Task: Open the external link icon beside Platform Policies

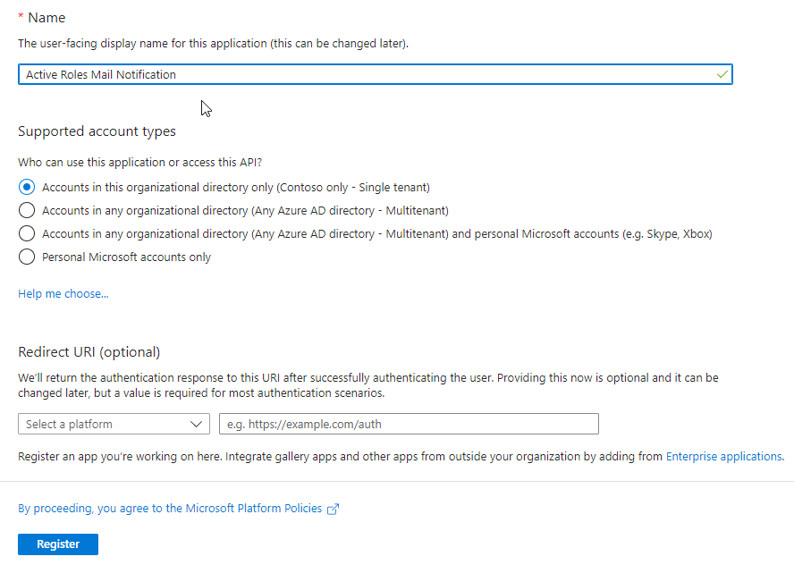Action: pyautogui.click(x=333, y=509)
